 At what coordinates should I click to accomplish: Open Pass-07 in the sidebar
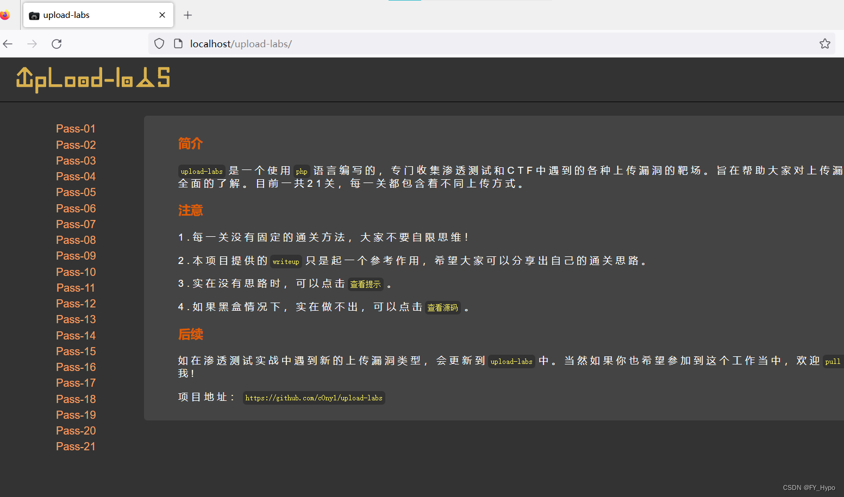76,224
